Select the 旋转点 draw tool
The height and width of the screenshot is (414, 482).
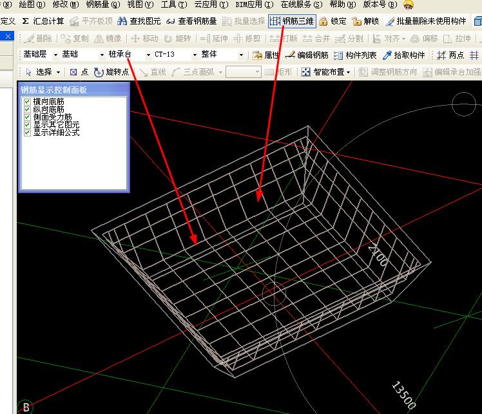(x=111, y=72)
